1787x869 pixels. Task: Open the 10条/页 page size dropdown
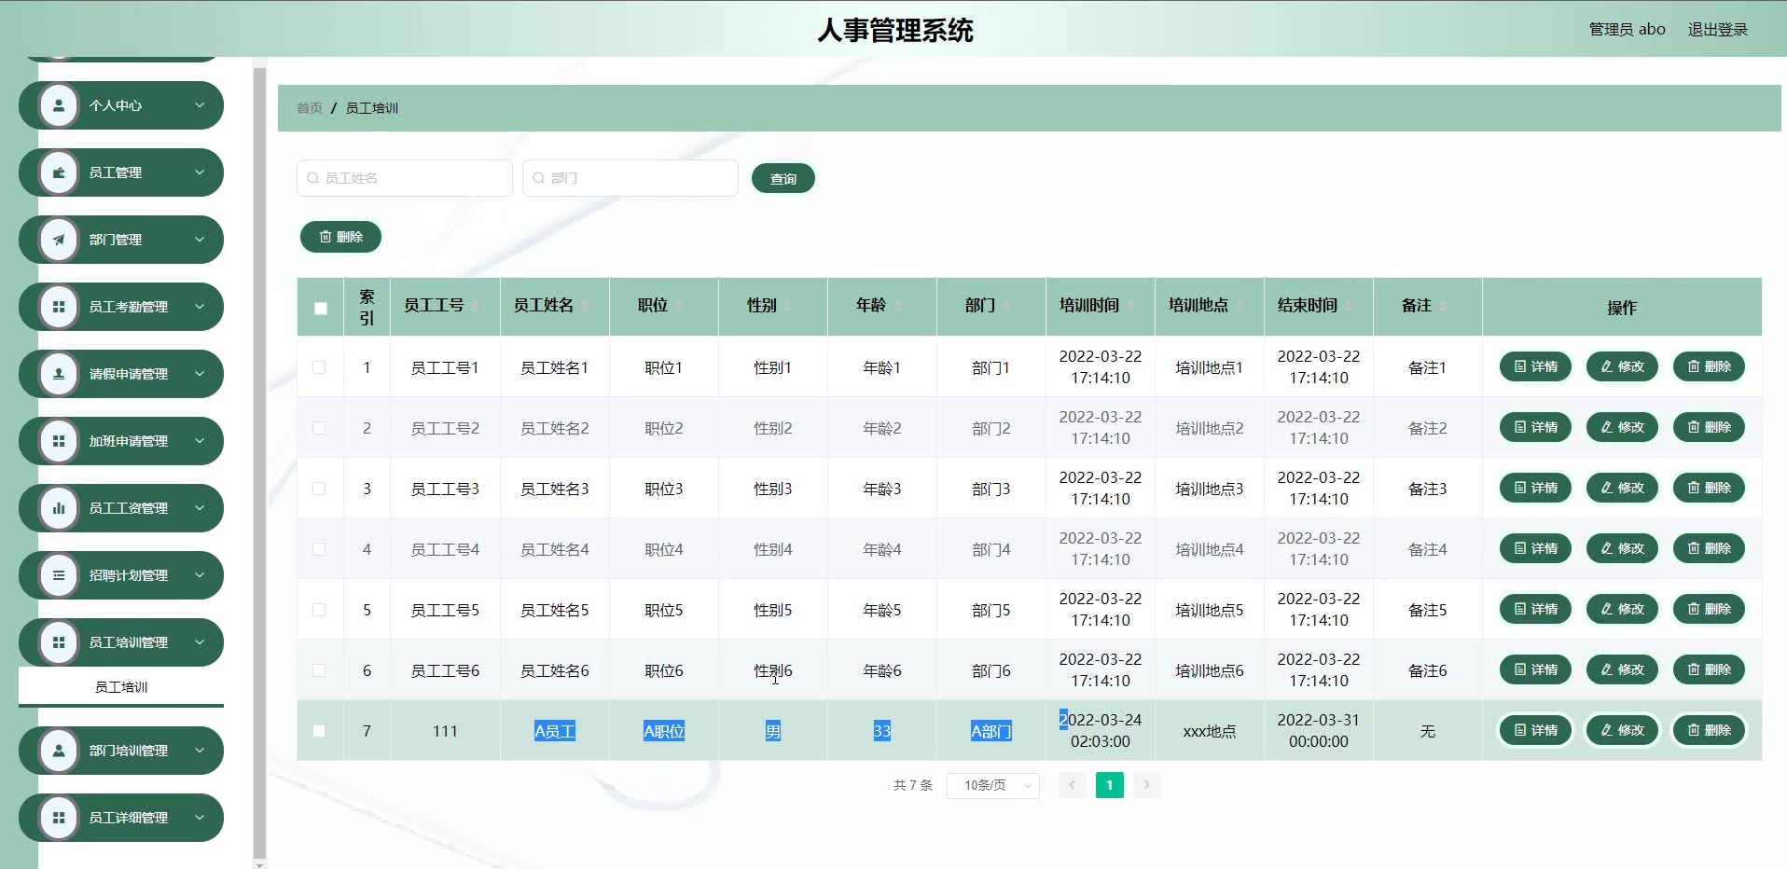[992, 785]
